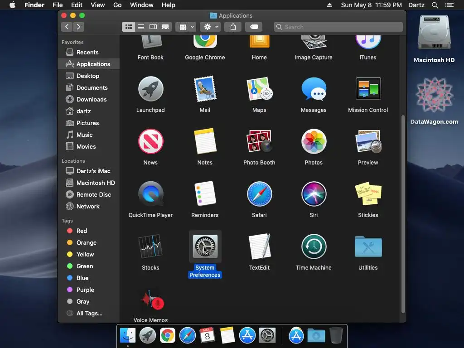Viewport: 464px width, 348px height.
Task: Open the Reminders app icon
Action: [x=205, y=194]
